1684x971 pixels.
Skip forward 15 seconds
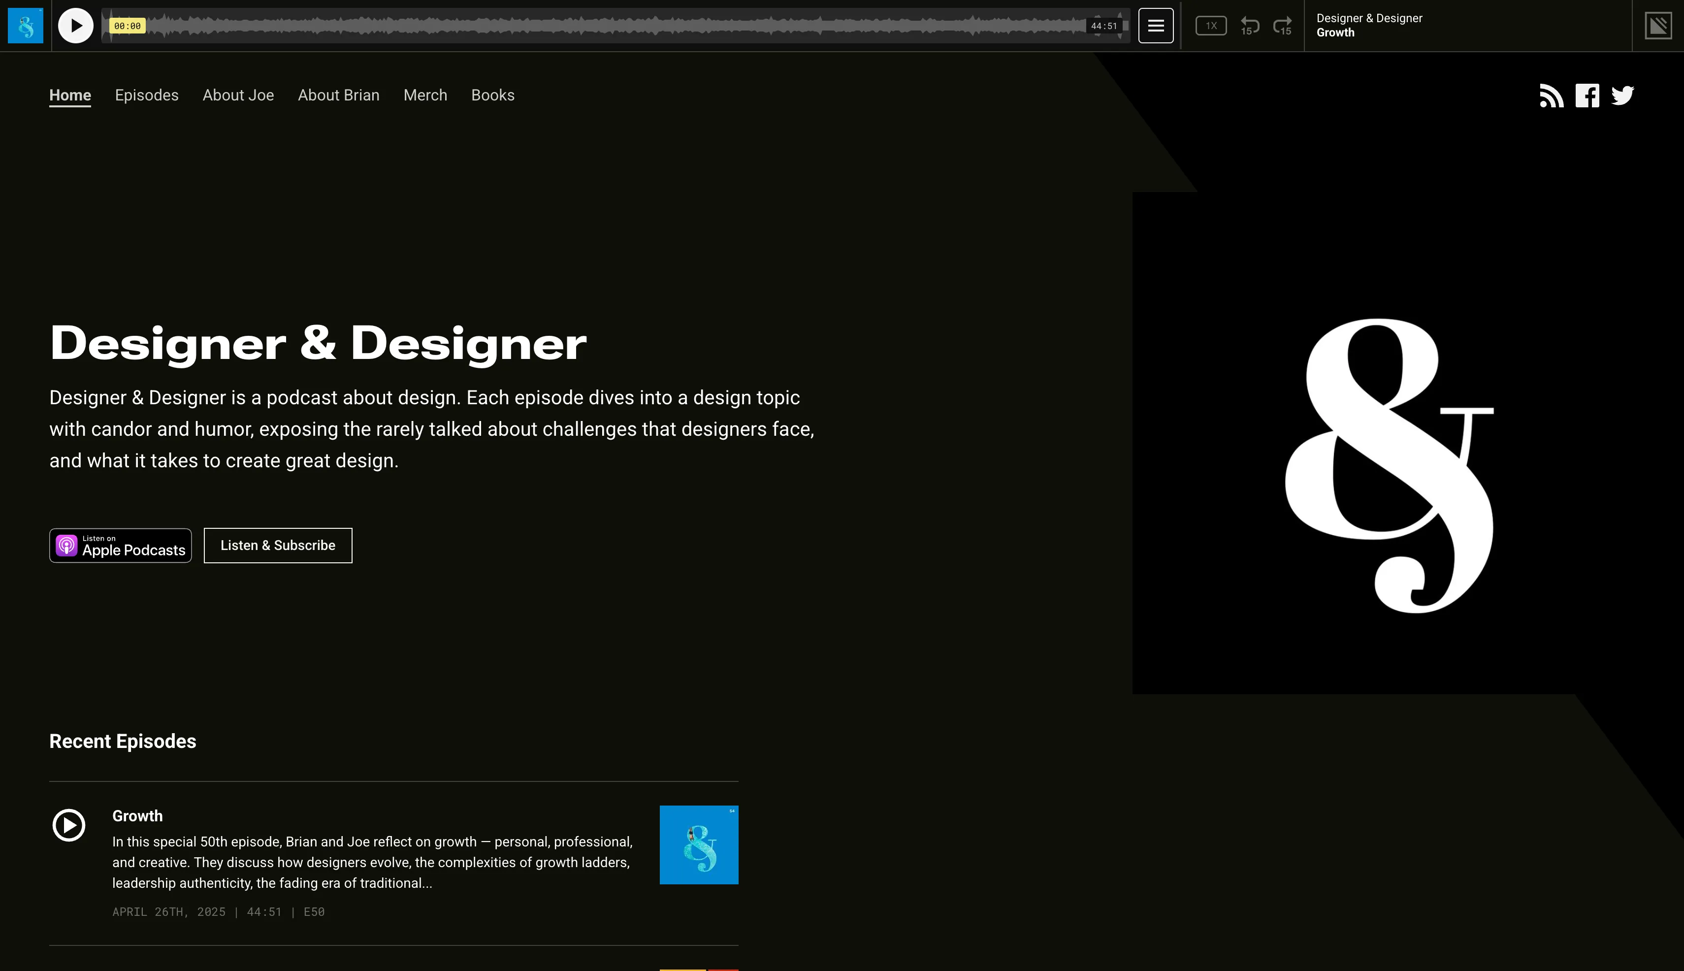tap(1282, 26)
